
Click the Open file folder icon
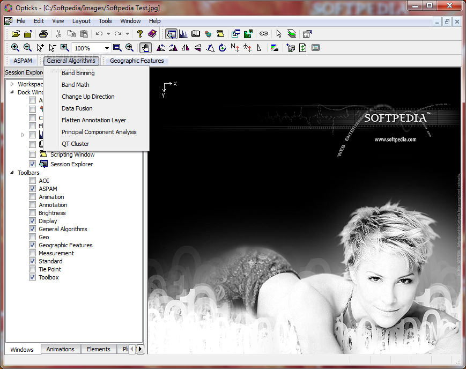[16, 34]
